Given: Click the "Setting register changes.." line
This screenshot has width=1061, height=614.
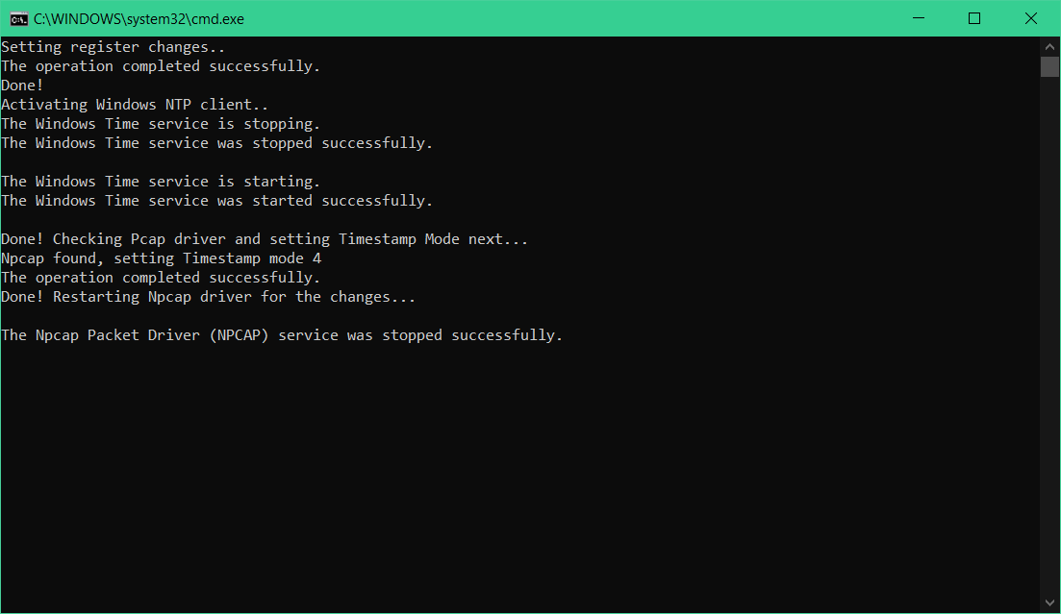Looking at the screenshot, I should click(x=113, y=47).
